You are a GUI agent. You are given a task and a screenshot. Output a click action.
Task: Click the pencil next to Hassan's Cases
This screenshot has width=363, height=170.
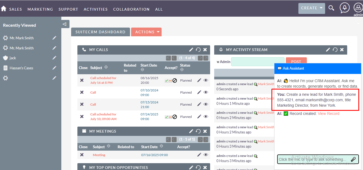tap(54, 68)
